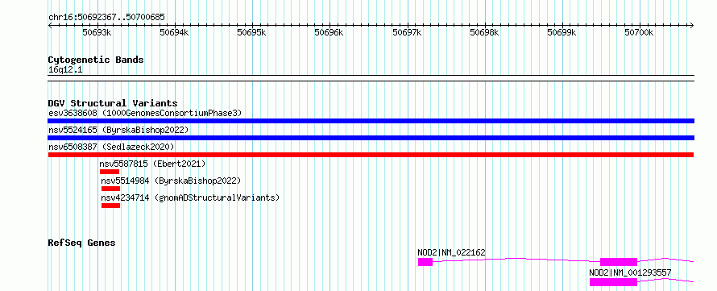Click the 16q12.1 cytogenetic band label
Image resolution: width=717 pixels, height=291 pixels.
(65, 70)
